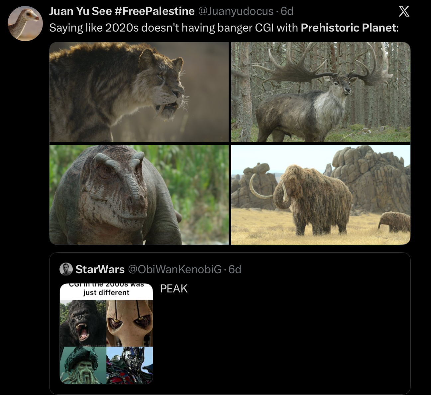
Task: Click the General Grievous picture
Action: click(x=130, y=323)
